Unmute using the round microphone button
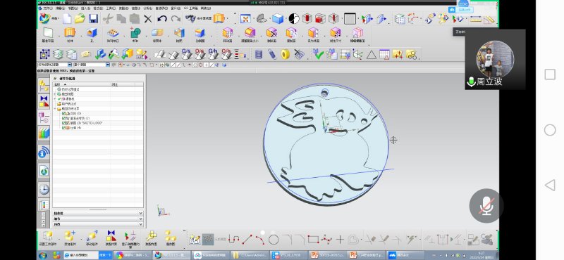Image resolution: width=564 pixels, height=260 pixels. (x=486, y=206)
